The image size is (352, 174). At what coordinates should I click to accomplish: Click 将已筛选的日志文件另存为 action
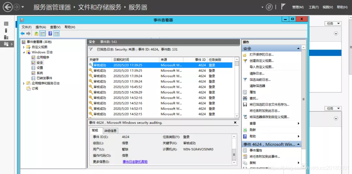click(x=269, y=104)
